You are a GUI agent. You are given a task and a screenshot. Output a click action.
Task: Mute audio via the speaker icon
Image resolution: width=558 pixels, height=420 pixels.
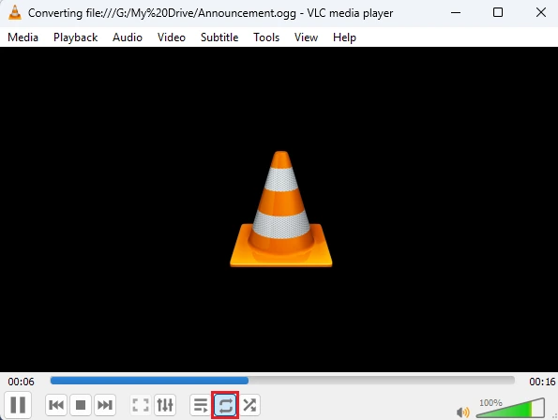[x=462, y=412]
